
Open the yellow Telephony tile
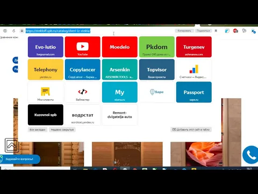(46, 70)
